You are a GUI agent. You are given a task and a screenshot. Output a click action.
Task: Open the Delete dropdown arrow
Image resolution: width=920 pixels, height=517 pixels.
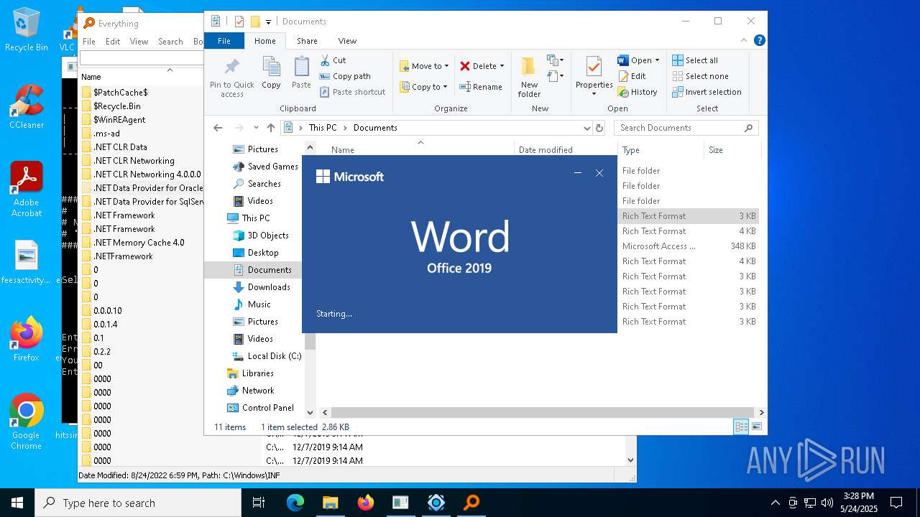(x=502, y=66)
